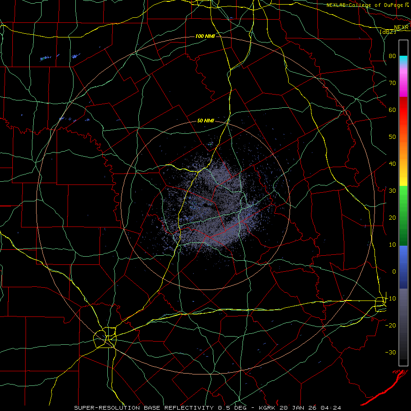Click the 80 value on the color scale
The image size is (411, 411).
click(392, 56)
